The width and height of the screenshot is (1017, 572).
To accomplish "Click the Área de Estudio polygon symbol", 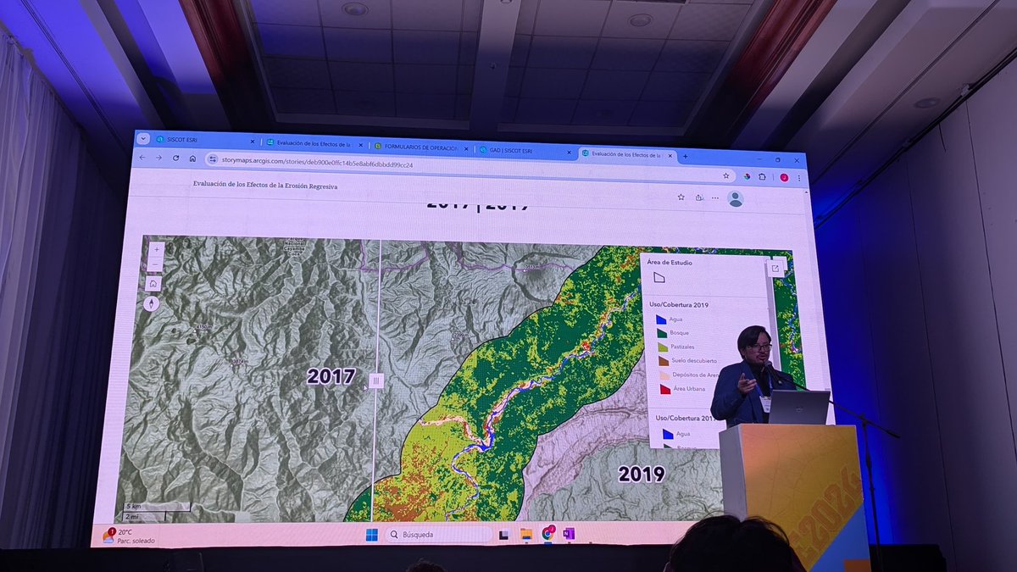I will [x=659, y=277].
